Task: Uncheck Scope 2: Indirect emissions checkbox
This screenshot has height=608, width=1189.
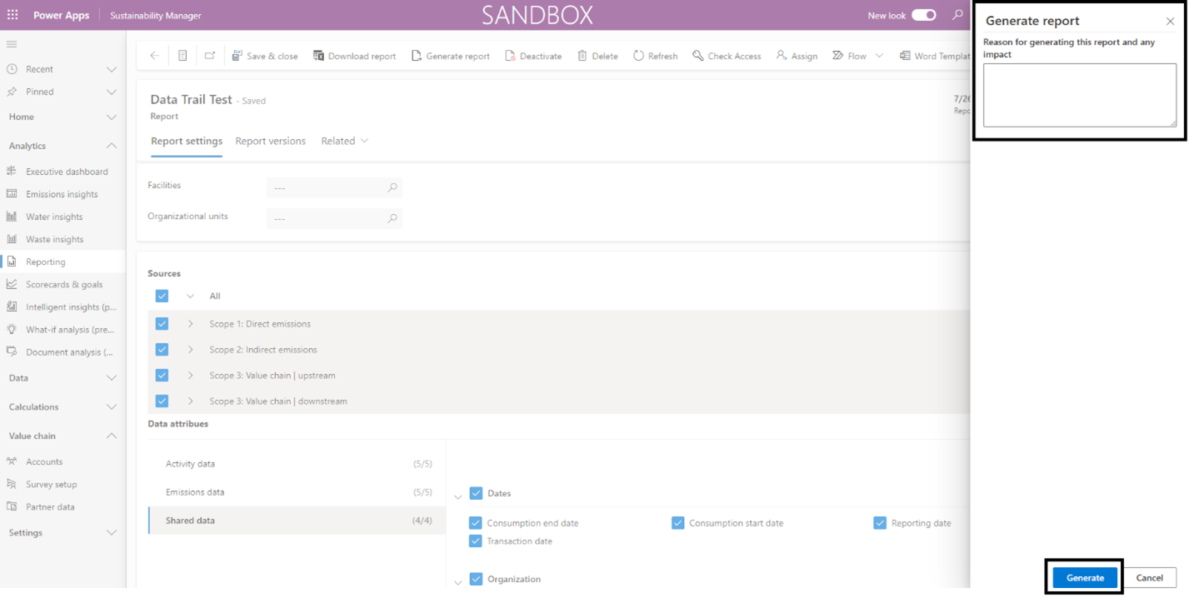Action: (x=162, y=349)
